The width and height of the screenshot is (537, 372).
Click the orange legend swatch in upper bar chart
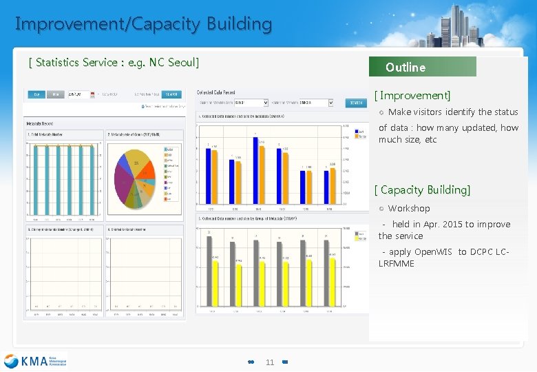click(x=357, y=136)
